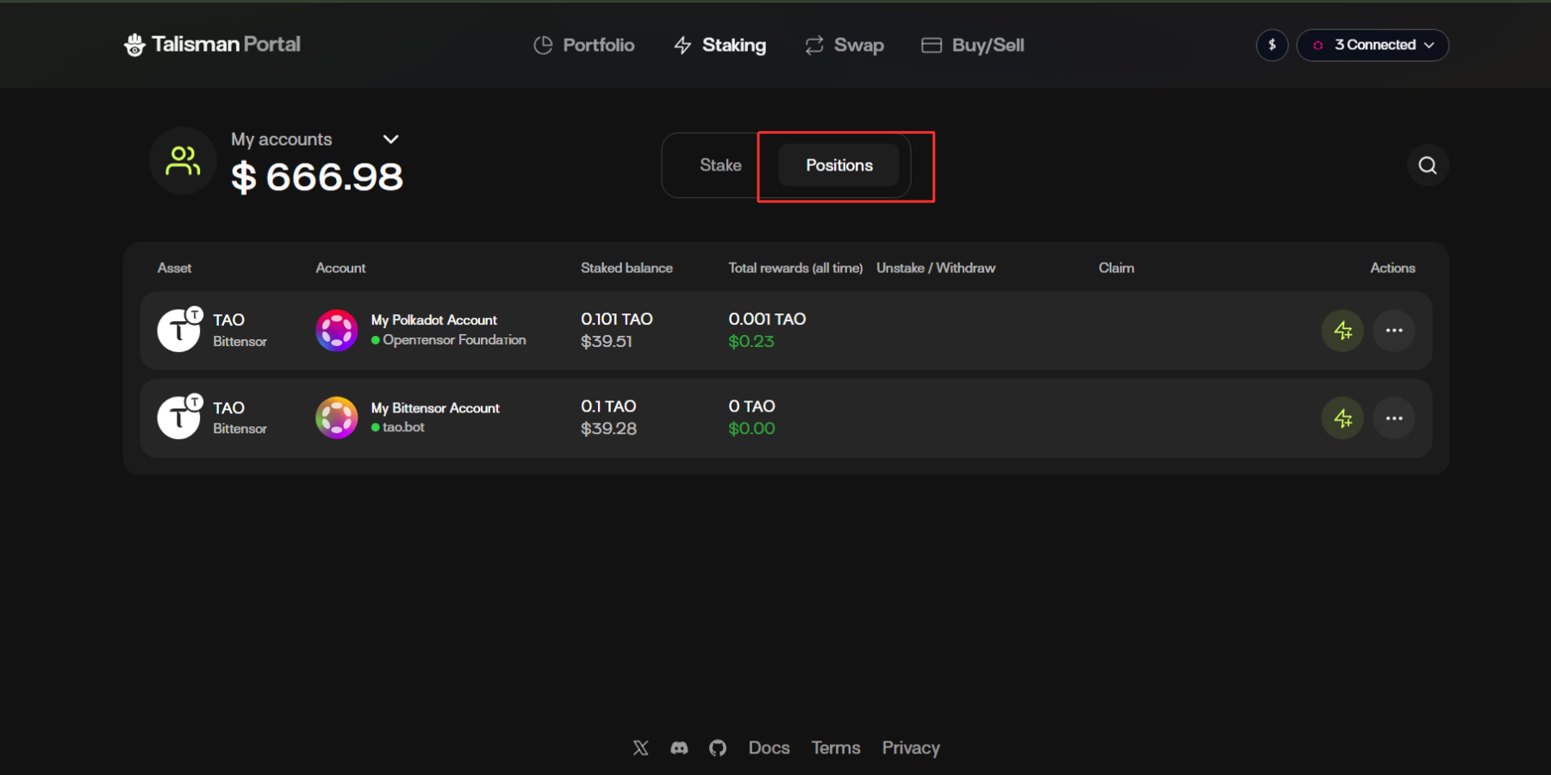The width and height of the screenshot is (1551, 775).
Task: Open more actions for My Polkadot Account row
Action: pos(1393,331)
